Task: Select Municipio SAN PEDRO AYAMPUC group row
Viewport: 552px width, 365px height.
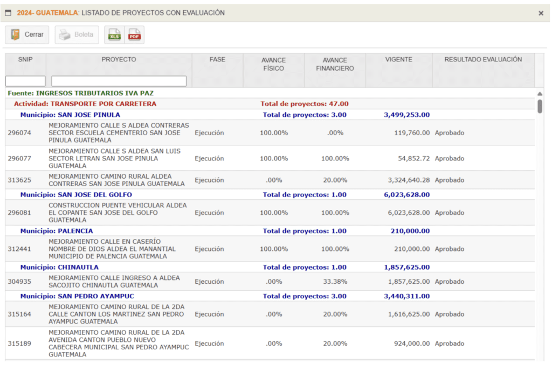Action: tap(77, 296)
